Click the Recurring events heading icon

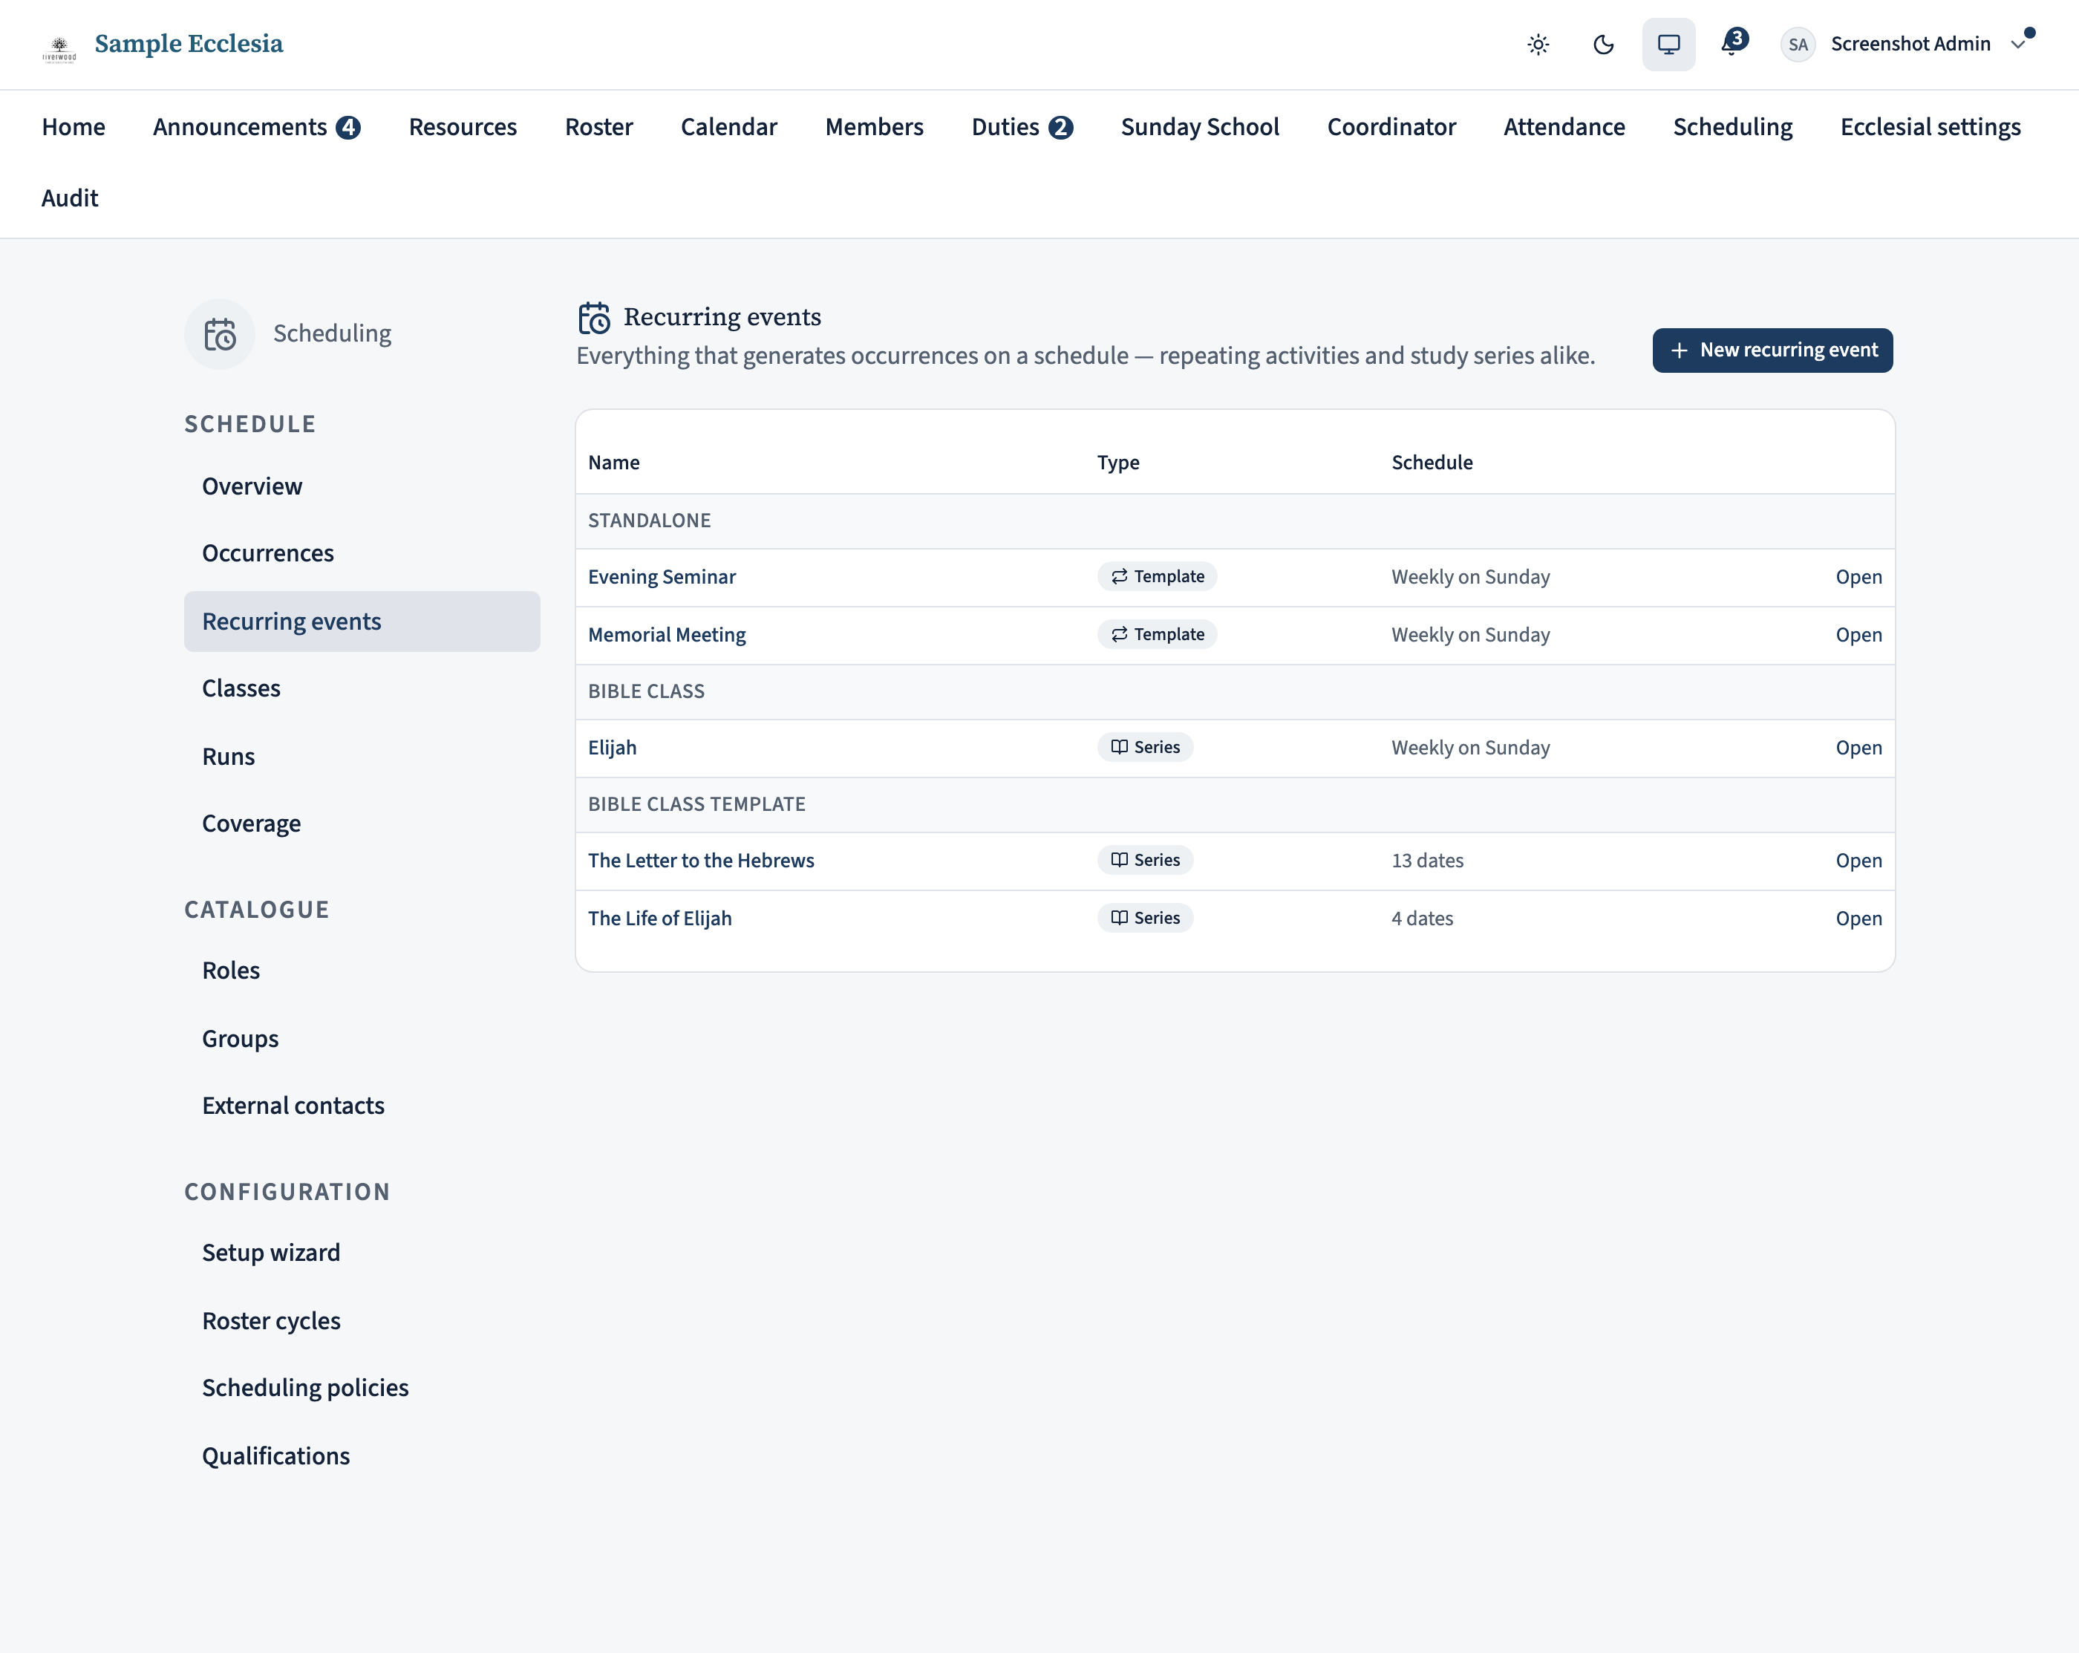(x=594, y=317)
